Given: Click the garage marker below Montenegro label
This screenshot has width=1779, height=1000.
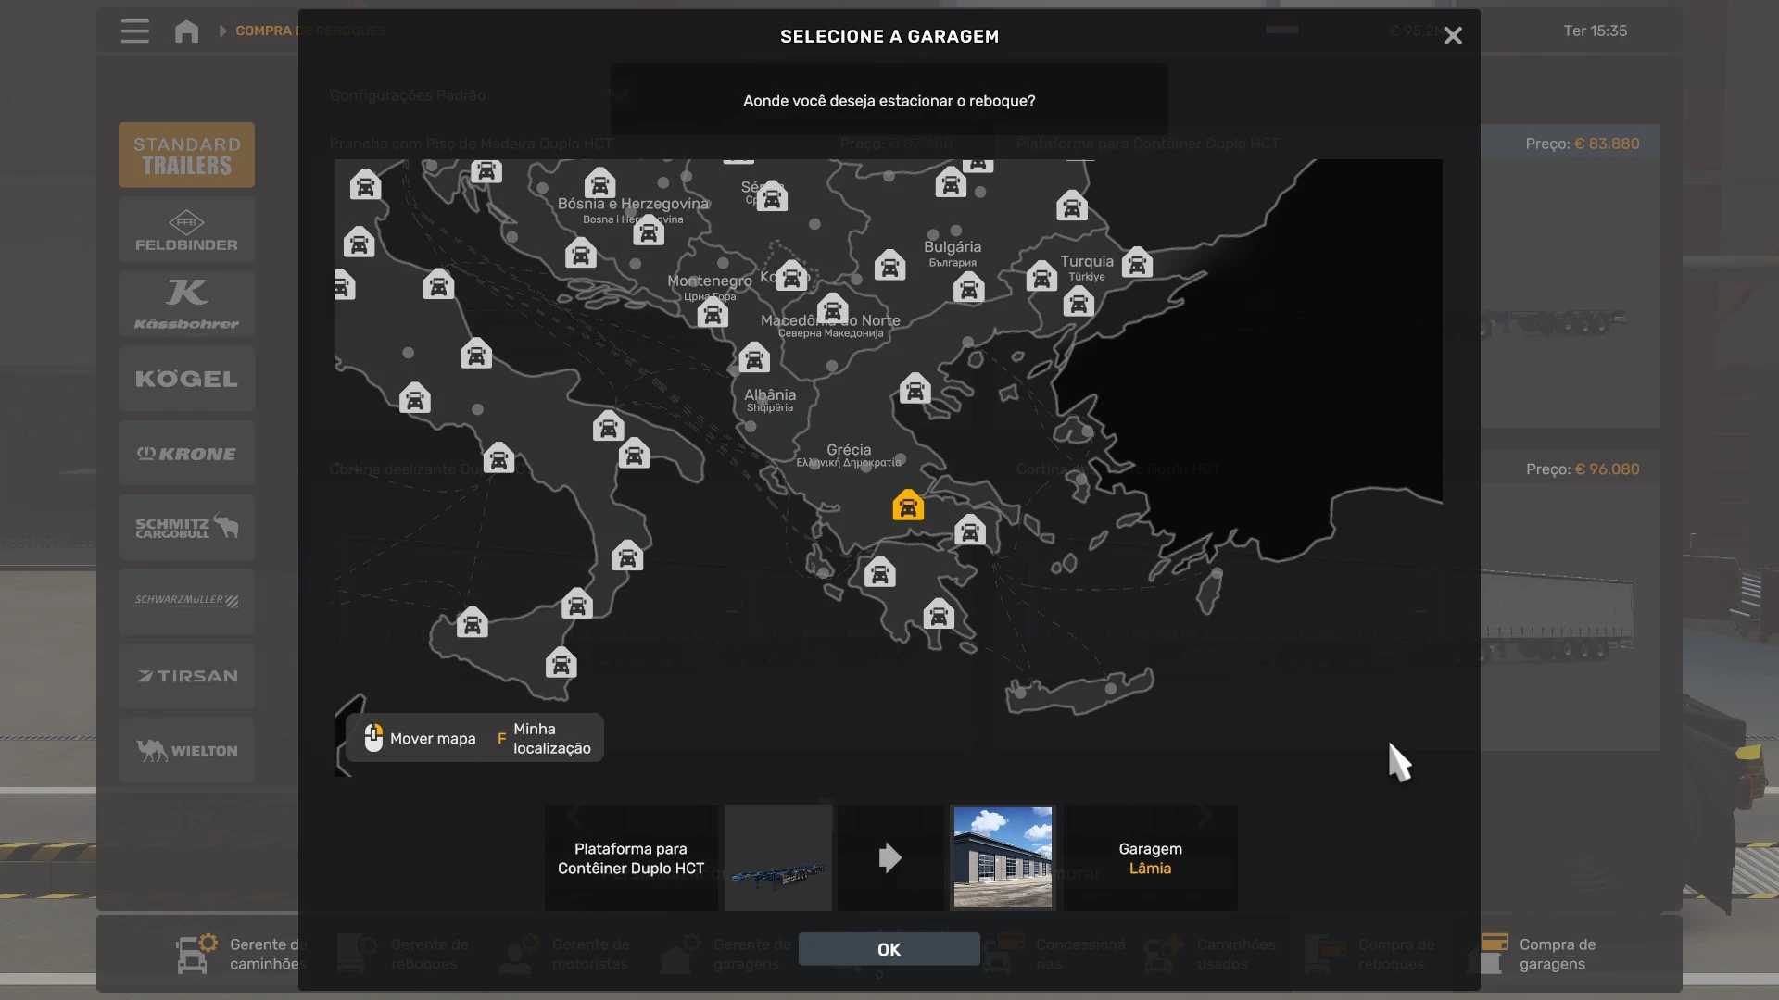Looking at the screenshot, I should click(713, 314).
